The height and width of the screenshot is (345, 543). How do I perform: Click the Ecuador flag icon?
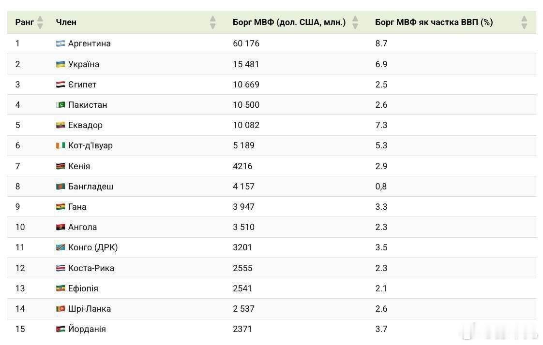[60, 125]
